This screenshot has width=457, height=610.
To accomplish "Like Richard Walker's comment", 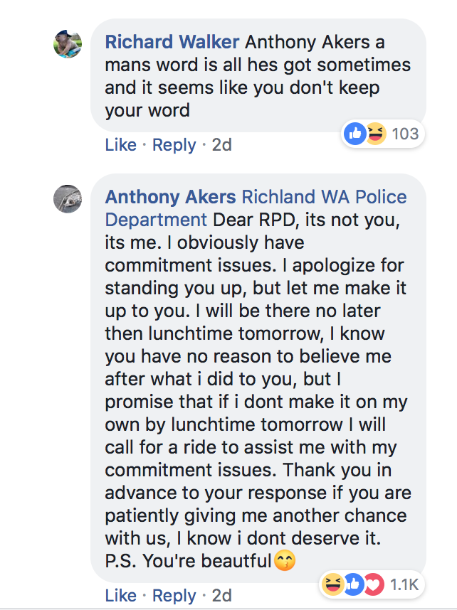I will [x=121, y=145].
